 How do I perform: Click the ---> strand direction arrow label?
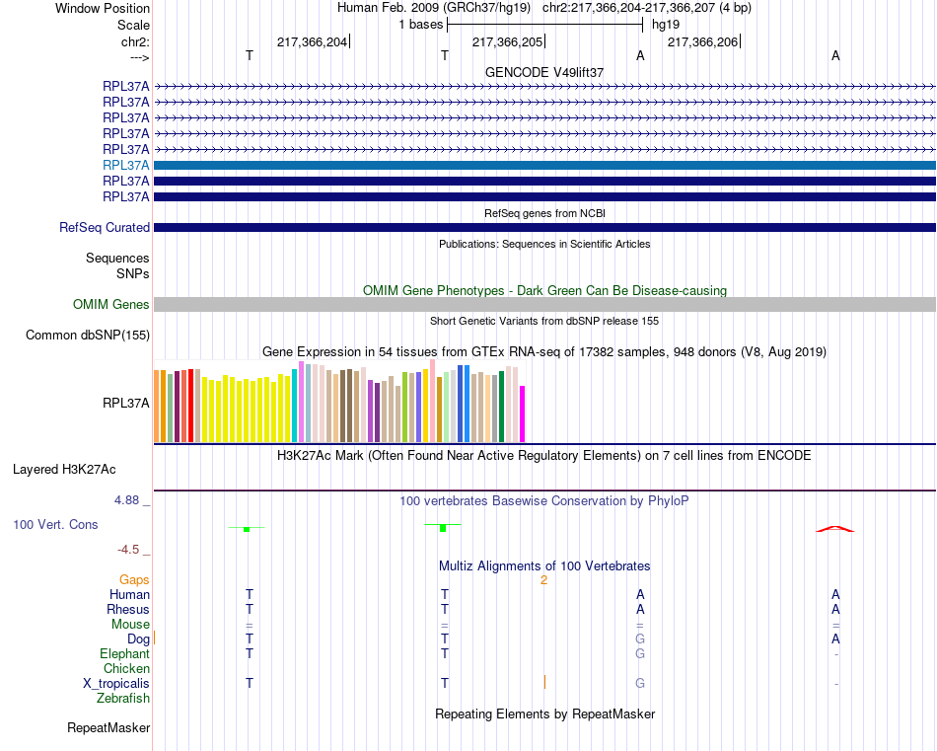139,57
